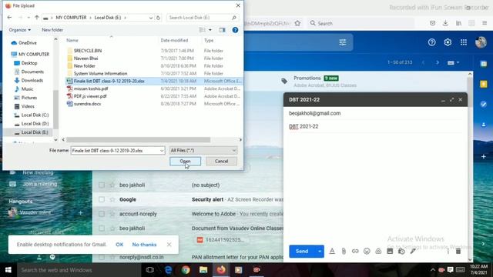Open Firefox from the taskbar
Viewport: 493px width, 277px height.
click(x=221, y=270)
